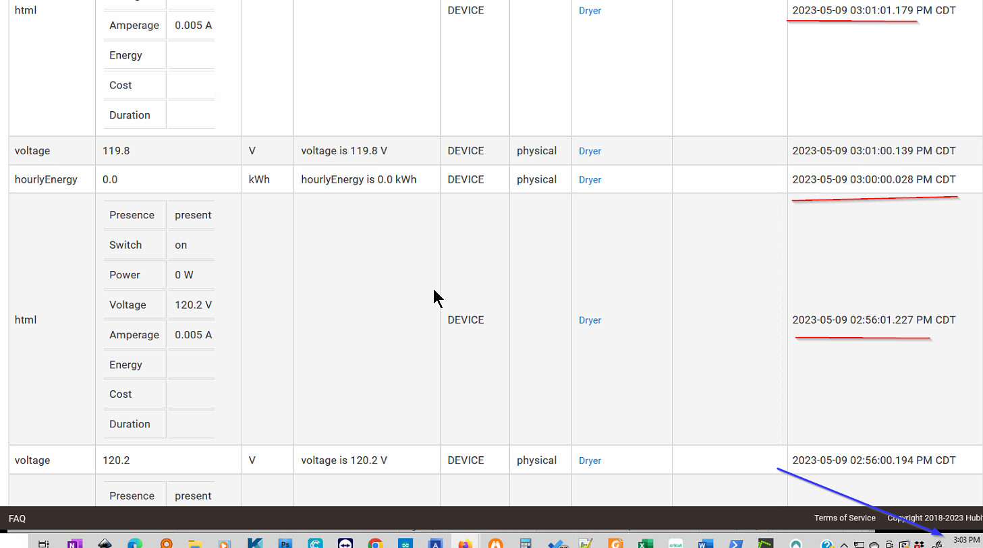Click 'physical' in the hourlyEnergy row
The width and height of the screenshot is (983, 548).
[x=536, y=179]
